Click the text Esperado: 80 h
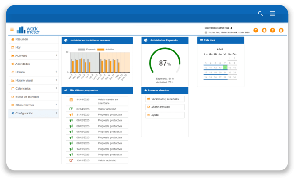 click(x=165, y=78)
